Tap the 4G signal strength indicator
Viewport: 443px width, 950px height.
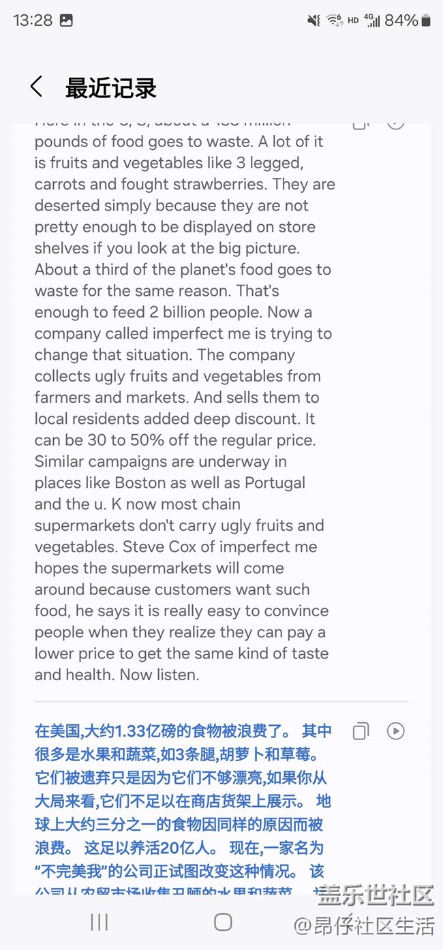[x=372, y=20]
